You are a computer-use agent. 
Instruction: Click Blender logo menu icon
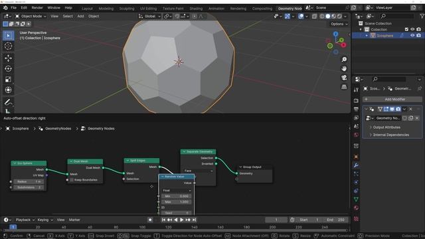5,8
